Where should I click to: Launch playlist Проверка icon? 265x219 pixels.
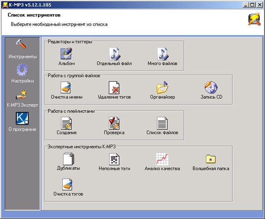pyautogui.click(x=114, y=123)
